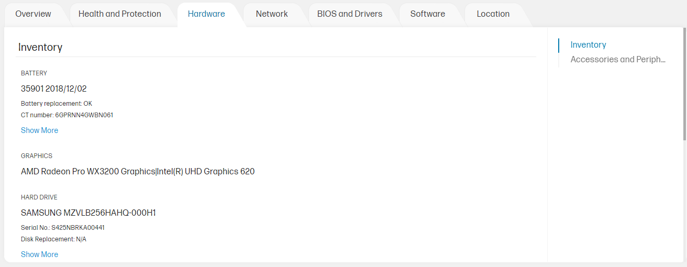Open the Overview tab
The width and height of the screenshot is (687, 267).
(33, 14)
